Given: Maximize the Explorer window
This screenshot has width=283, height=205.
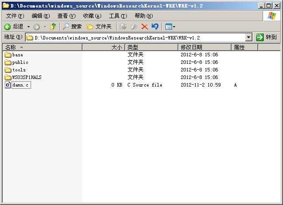Looking at the screenshot, I should (268, 6).
